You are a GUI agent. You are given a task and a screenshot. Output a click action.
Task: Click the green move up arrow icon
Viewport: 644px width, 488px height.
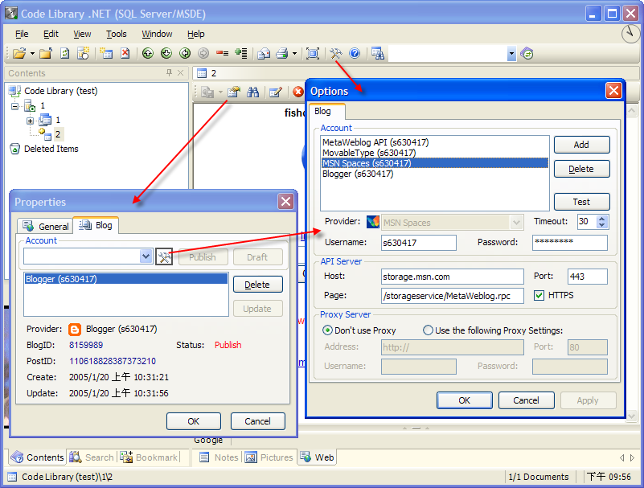148,53
